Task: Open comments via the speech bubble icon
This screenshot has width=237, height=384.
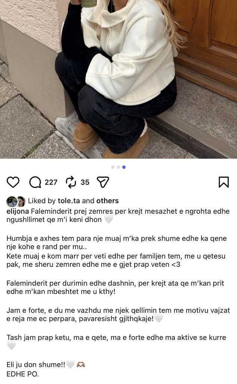Action: (x=35, y=182)
